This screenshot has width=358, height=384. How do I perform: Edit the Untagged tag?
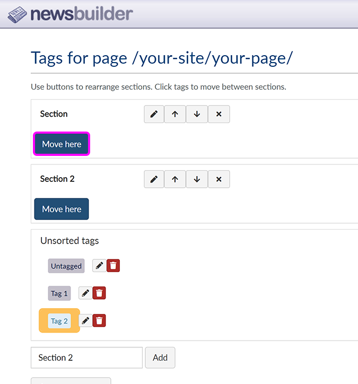point(99,266)
